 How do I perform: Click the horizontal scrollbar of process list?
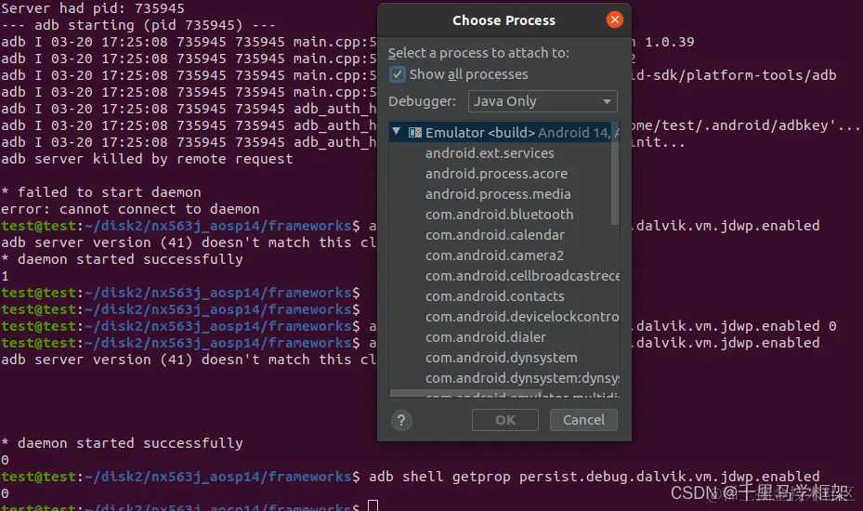coord(465,393)
